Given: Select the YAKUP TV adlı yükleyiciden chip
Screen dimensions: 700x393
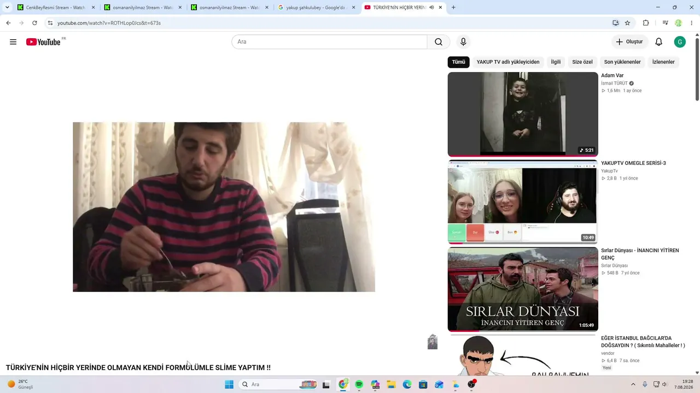Looking at the screenshot, I should point(507,62).
